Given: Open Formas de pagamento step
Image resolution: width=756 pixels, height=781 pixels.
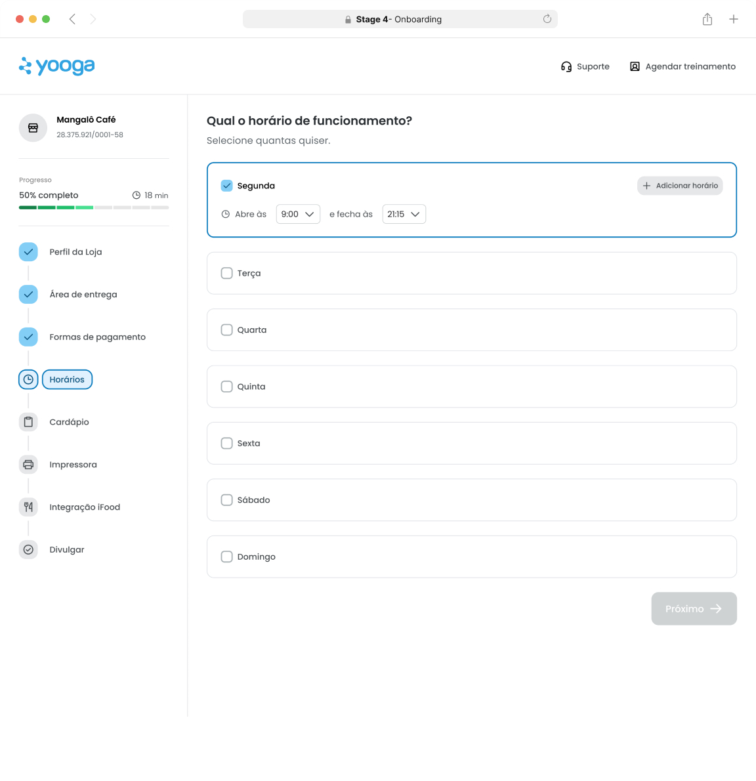Looking at the screenshot, I should 97,337.
